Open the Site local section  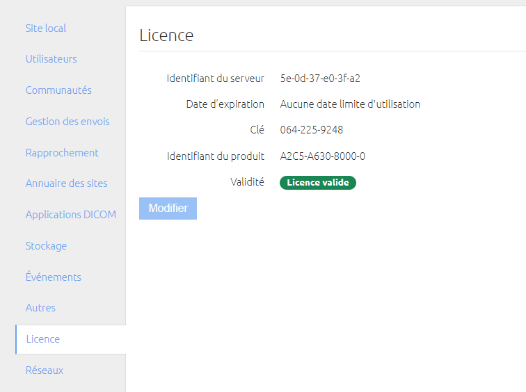(x=46, y=28)
